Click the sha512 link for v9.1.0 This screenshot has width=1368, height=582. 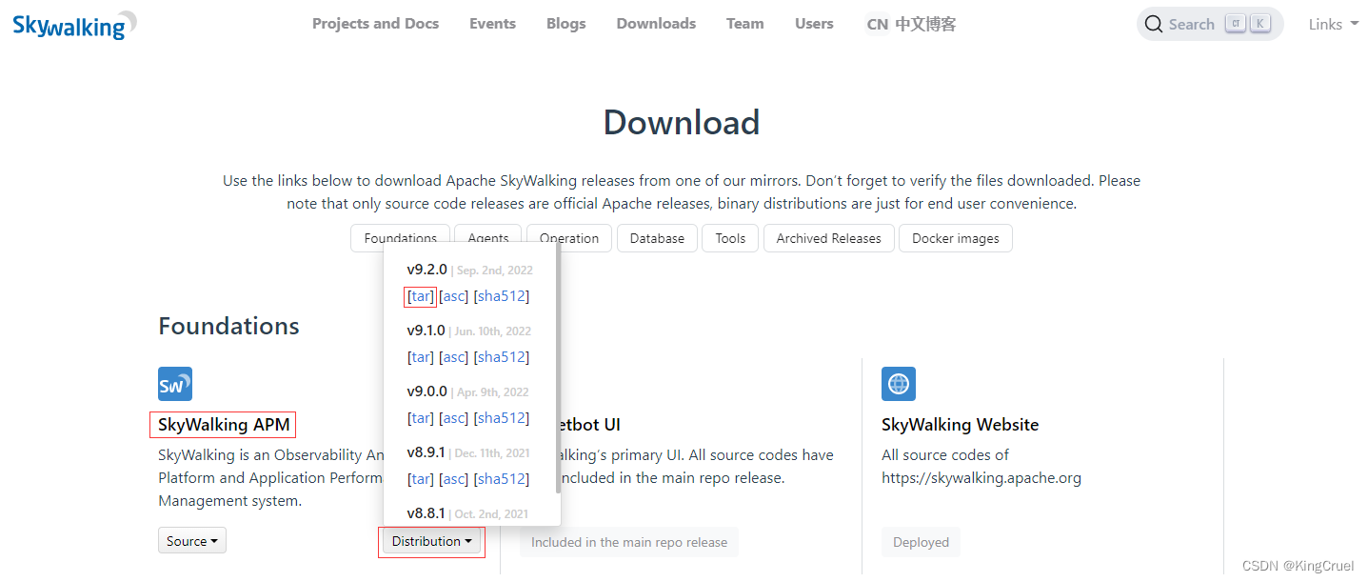(501, 356)
